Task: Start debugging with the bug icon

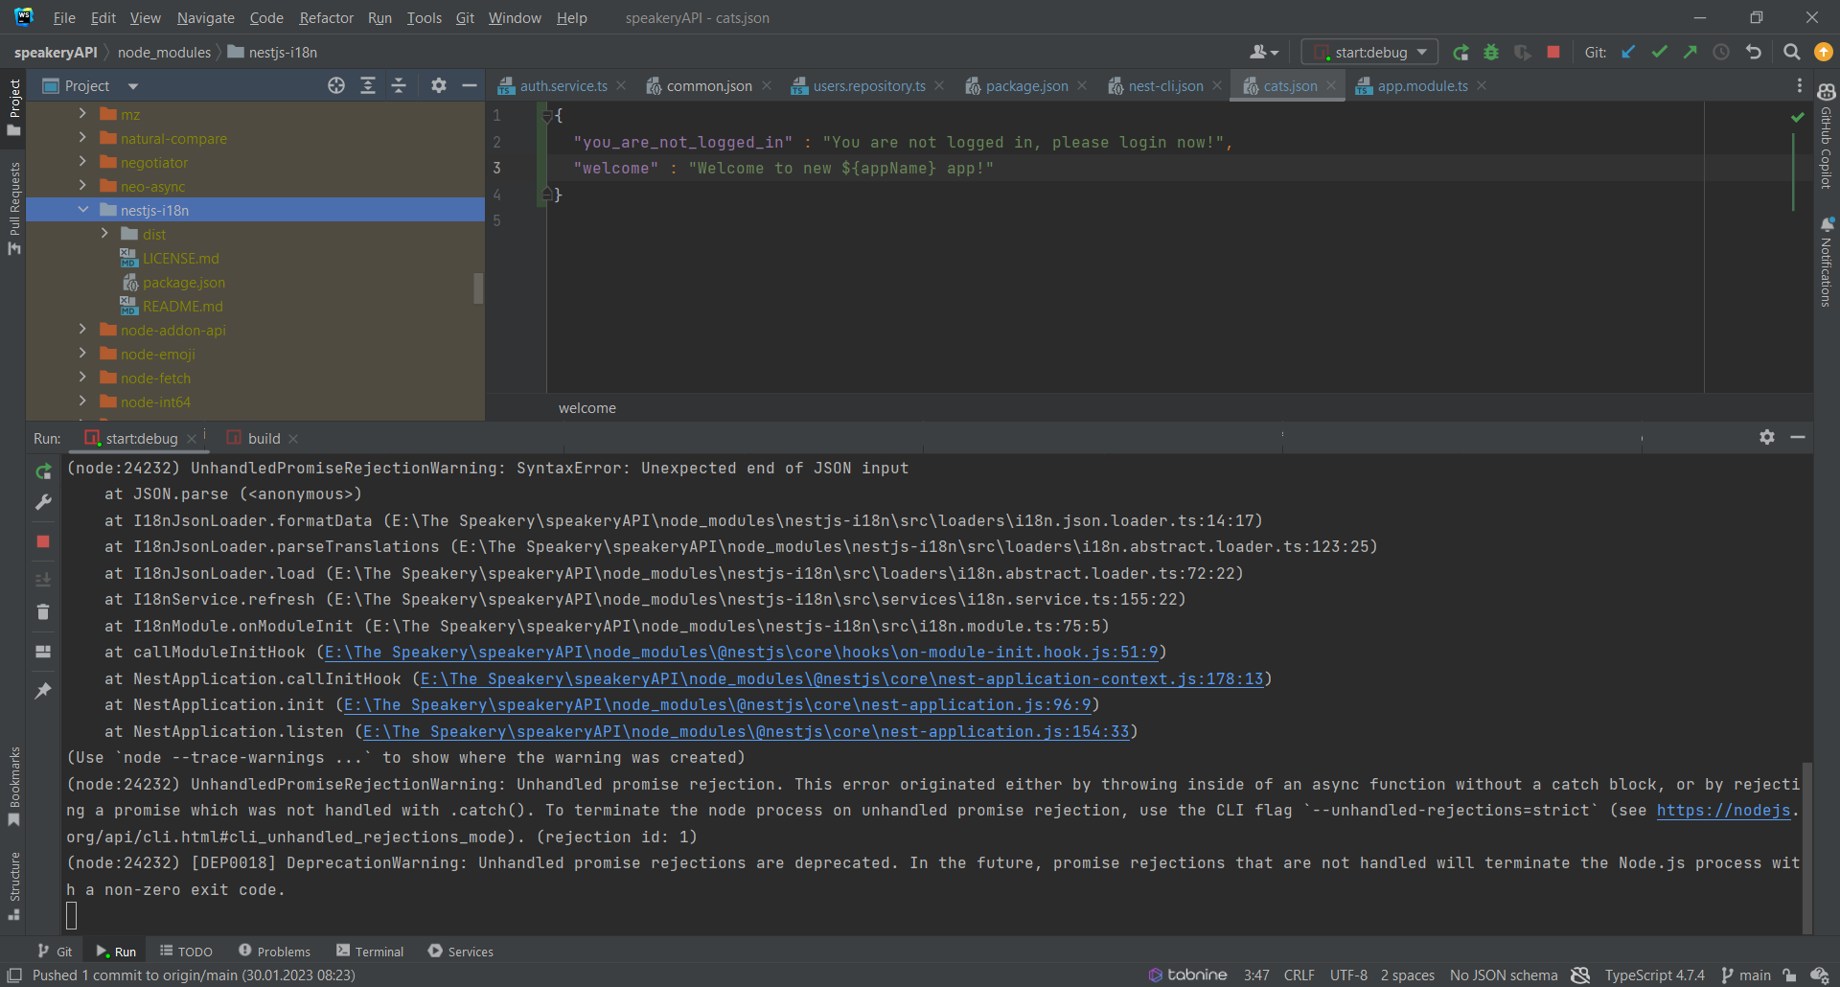Action: (x=1491, y=52)
